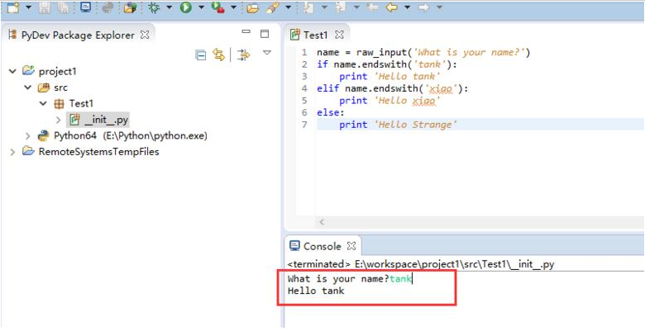Click the green 'tank' input in console
This screenshot has height=331, width=645.
pyautogui.click(x=400, y=279)
